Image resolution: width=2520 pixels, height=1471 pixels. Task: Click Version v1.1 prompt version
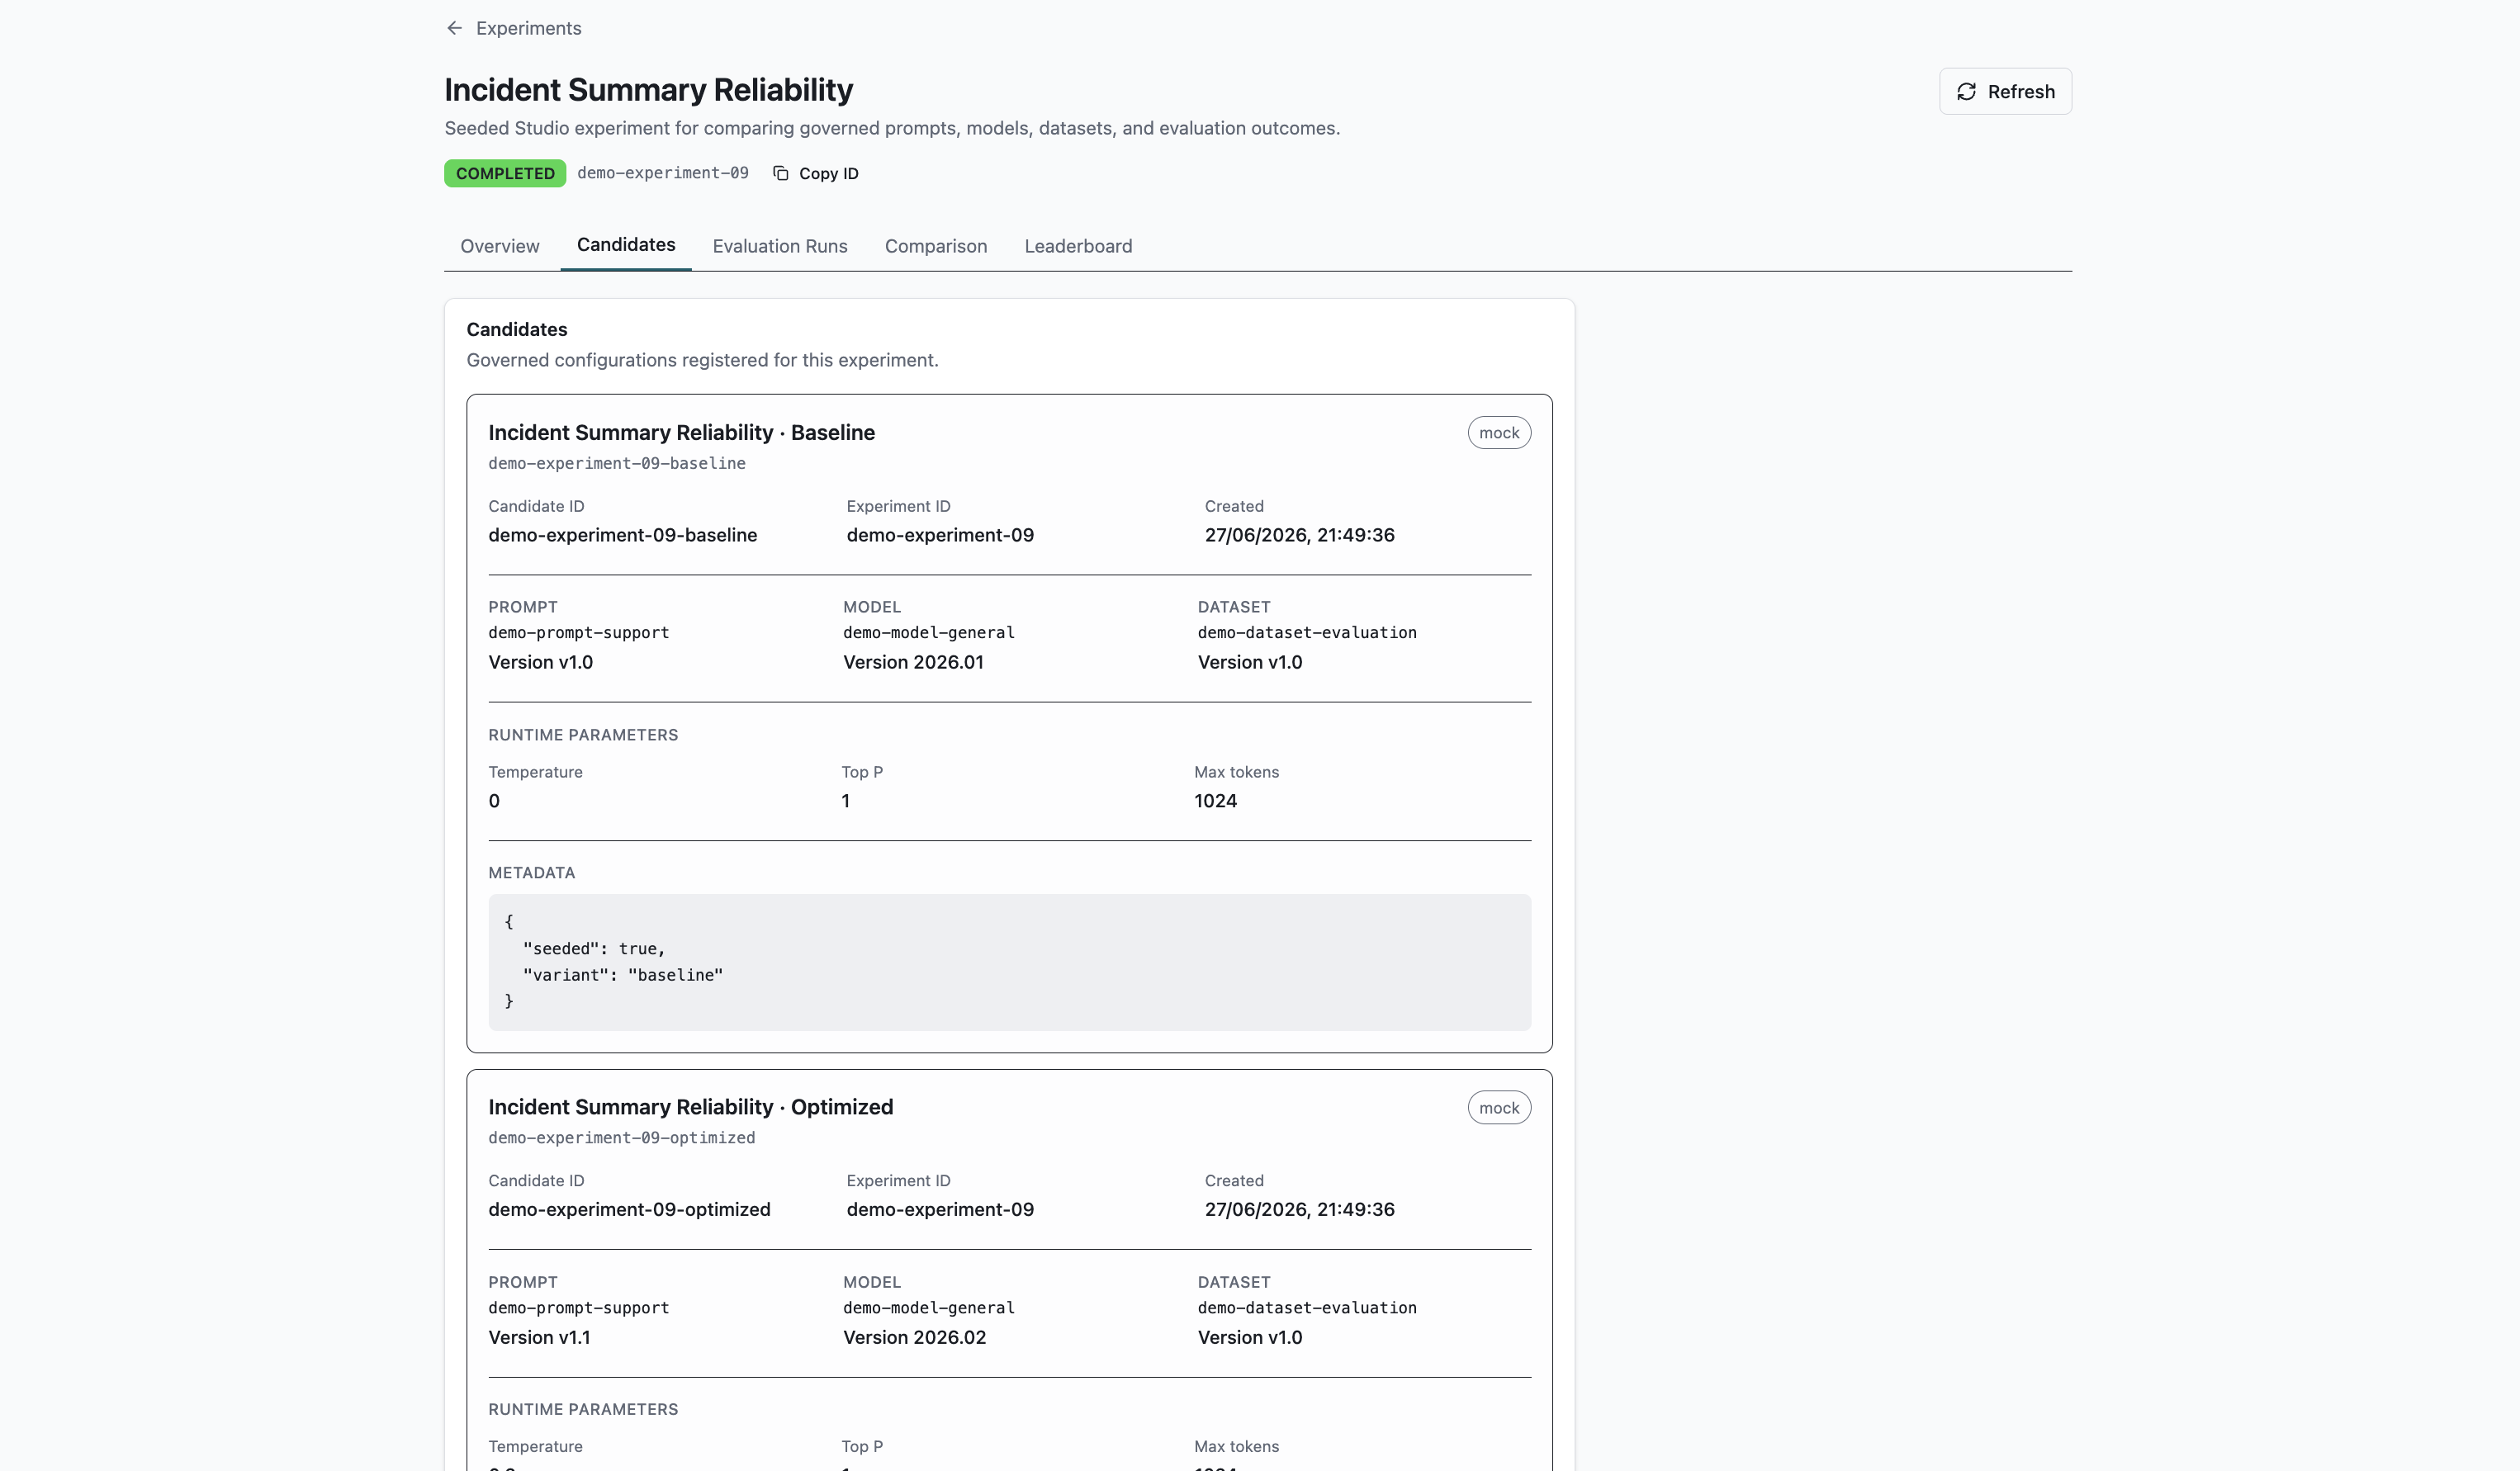pyautogui.click(x=539, y=1338)
